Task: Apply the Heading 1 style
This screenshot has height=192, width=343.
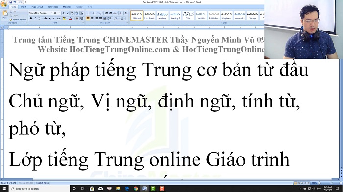Action: tap(162, 15)
